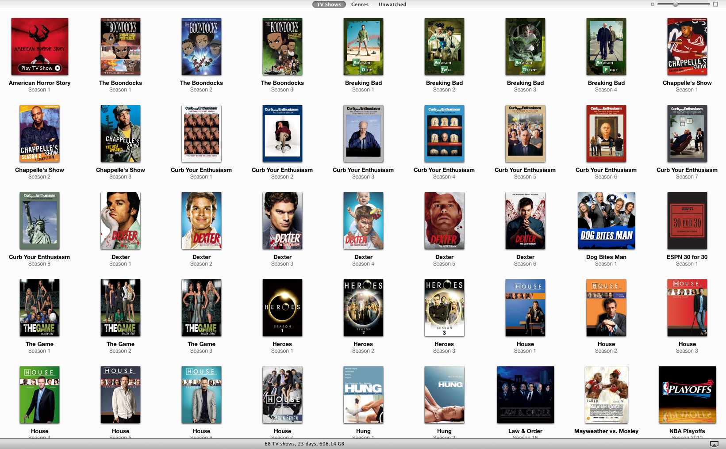726x449 pixels.
Task: Open Dexter Season 6 cover art
Action: (x=525, y=221)
